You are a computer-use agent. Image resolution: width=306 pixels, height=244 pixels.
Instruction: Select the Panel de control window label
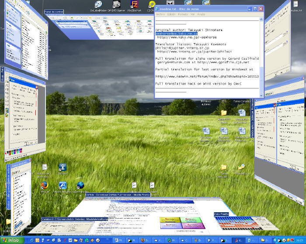(54, 12)
